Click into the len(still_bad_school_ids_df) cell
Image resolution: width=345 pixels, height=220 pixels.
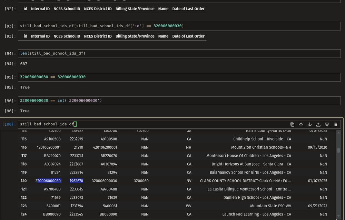(x=172, y=53)
